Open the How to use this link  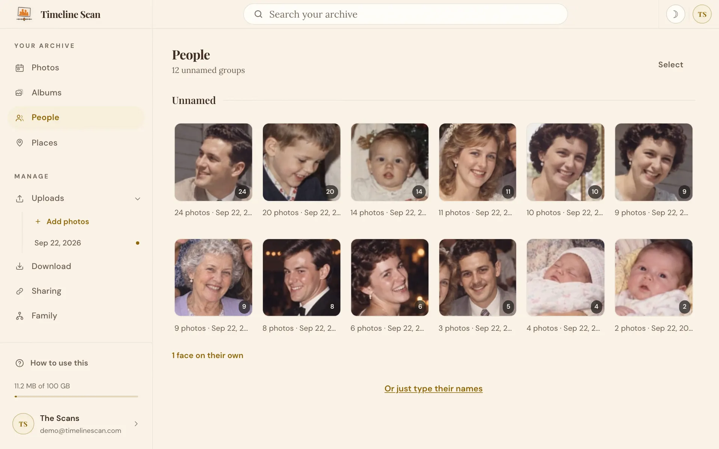59,363
